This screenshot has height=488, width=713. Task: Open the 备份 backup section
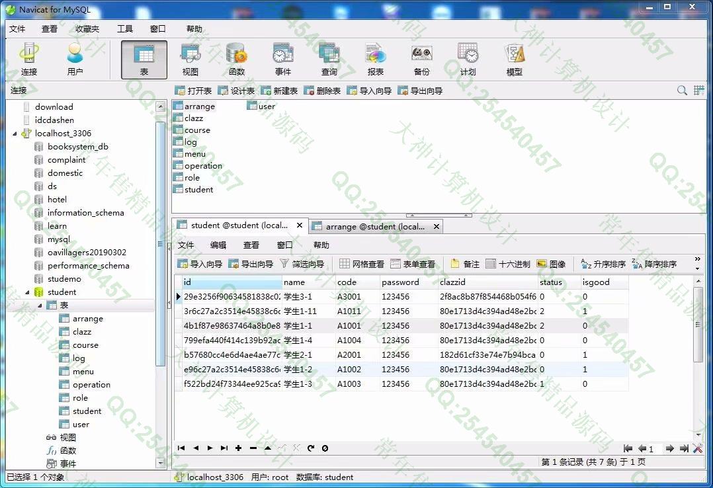coord(421,60)
